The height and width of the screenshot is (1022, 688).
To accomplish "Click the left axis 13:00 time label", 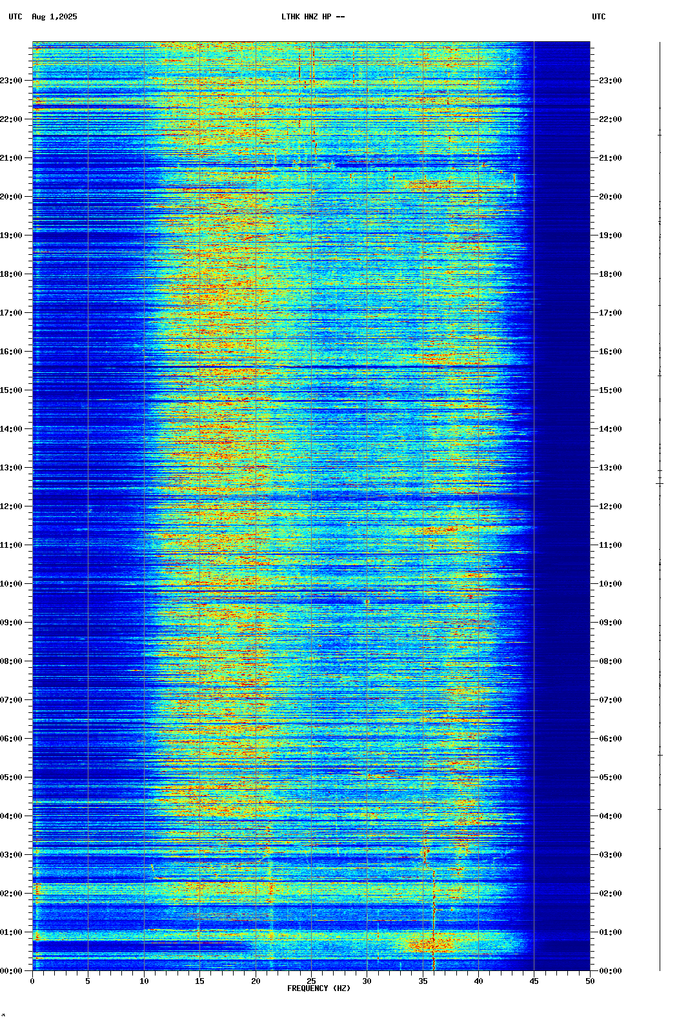I will 11,468.
